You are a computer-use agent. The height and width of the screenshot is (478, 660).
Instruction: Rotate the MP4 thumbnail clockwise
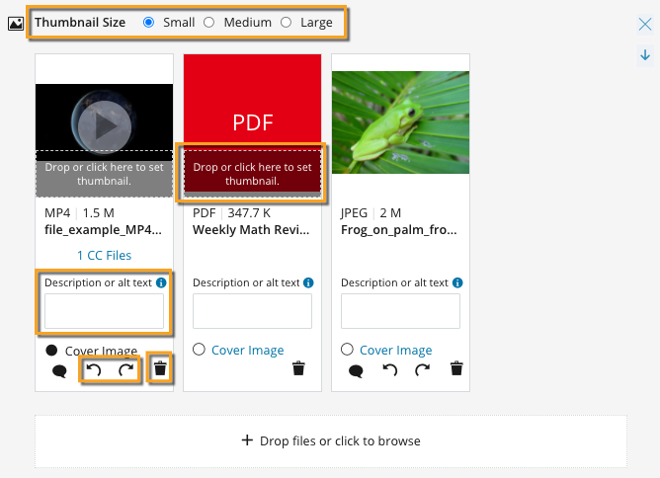coord(125,370)
